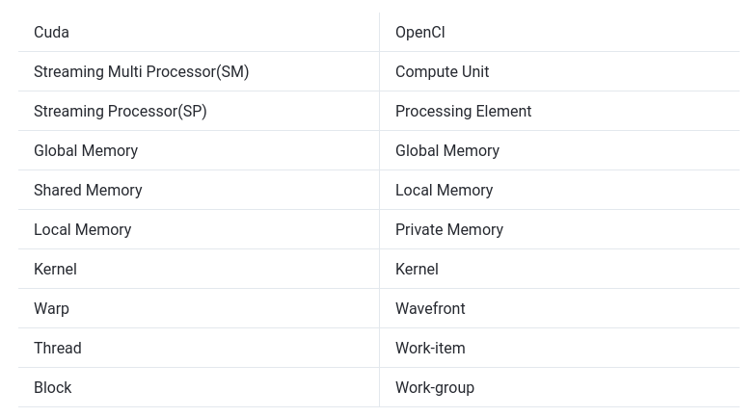Viewport: 756px width, 417px height.
Task: Click the 'Processing Element' cell
Action: tap(559, 111)
